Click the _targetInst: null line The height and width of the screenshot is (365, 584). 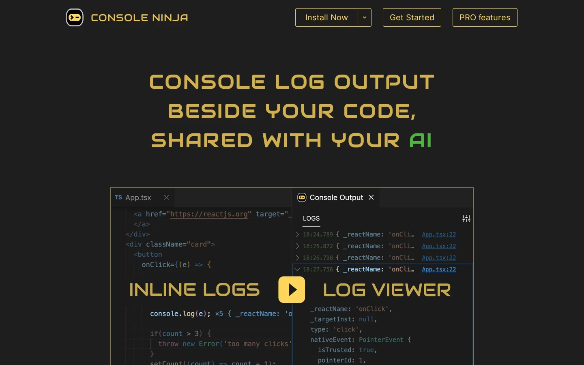(x=344, y=320)
